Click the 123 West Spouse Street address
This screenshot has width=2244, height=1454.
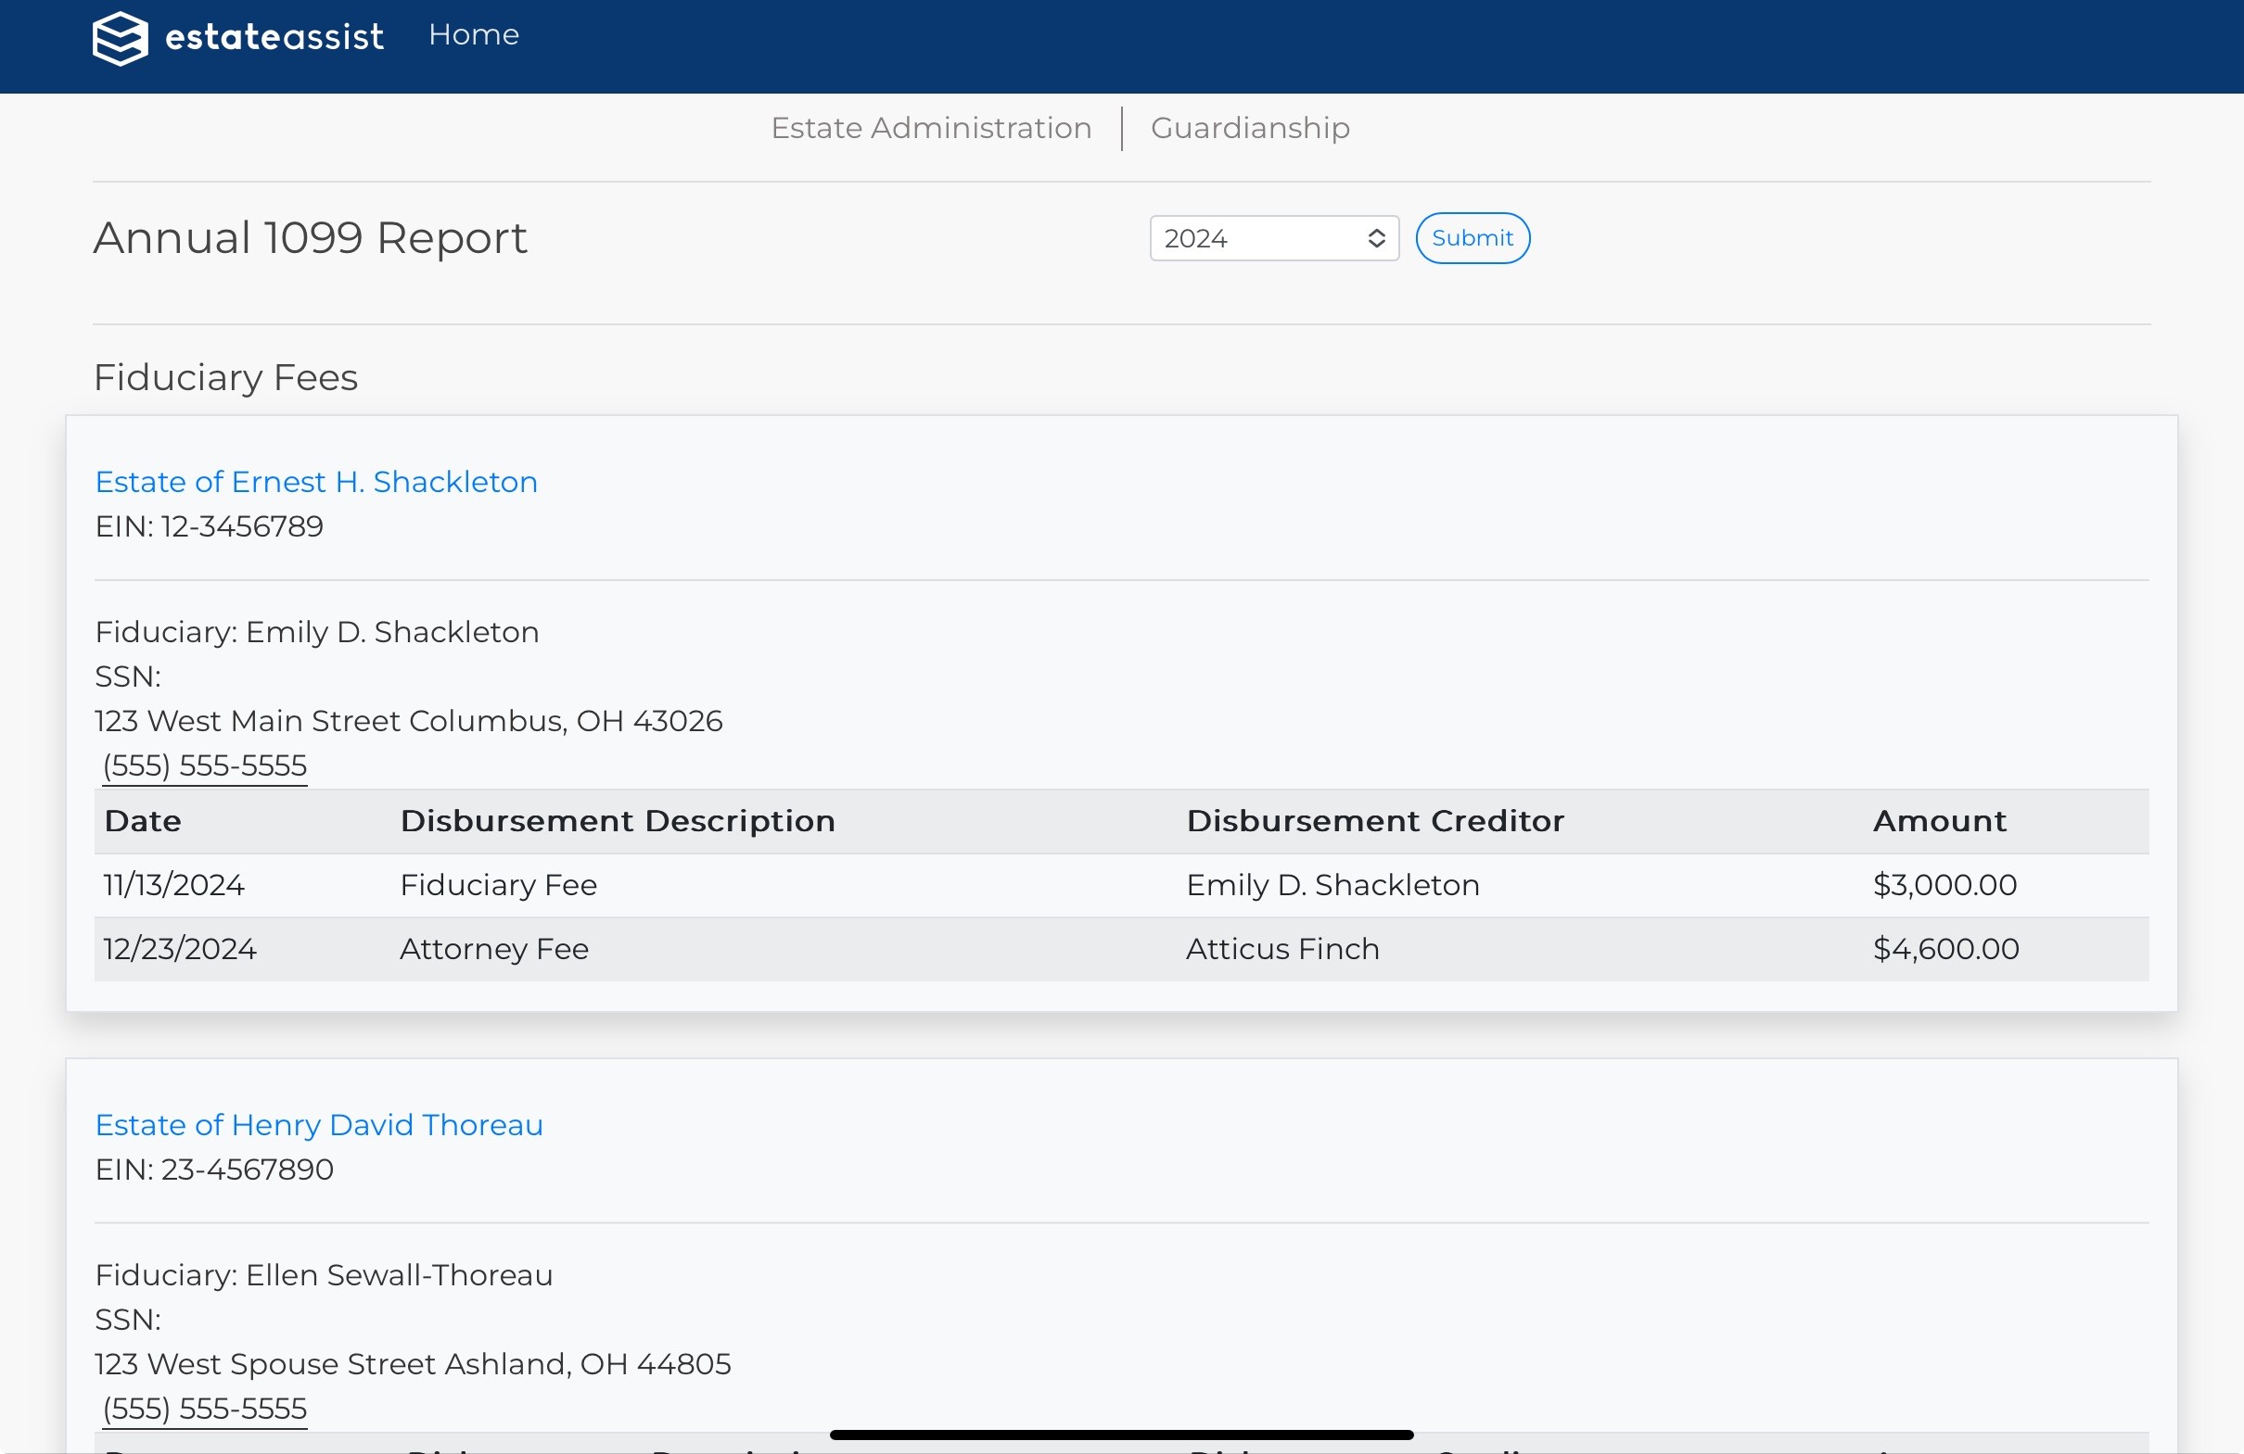point(412,1363)
